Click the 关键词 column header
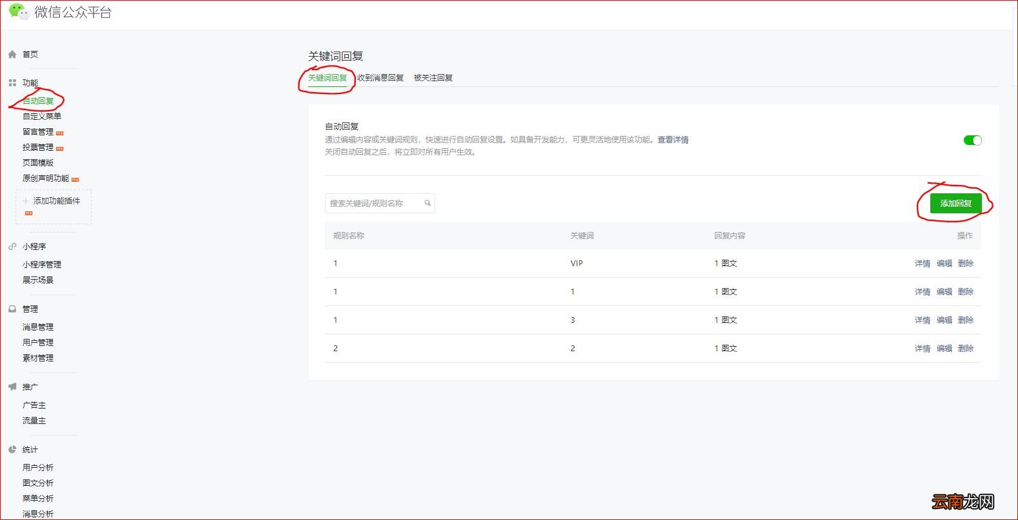Image resolution: width=1018 pixels, height=520 pixels. coord(582,236)
